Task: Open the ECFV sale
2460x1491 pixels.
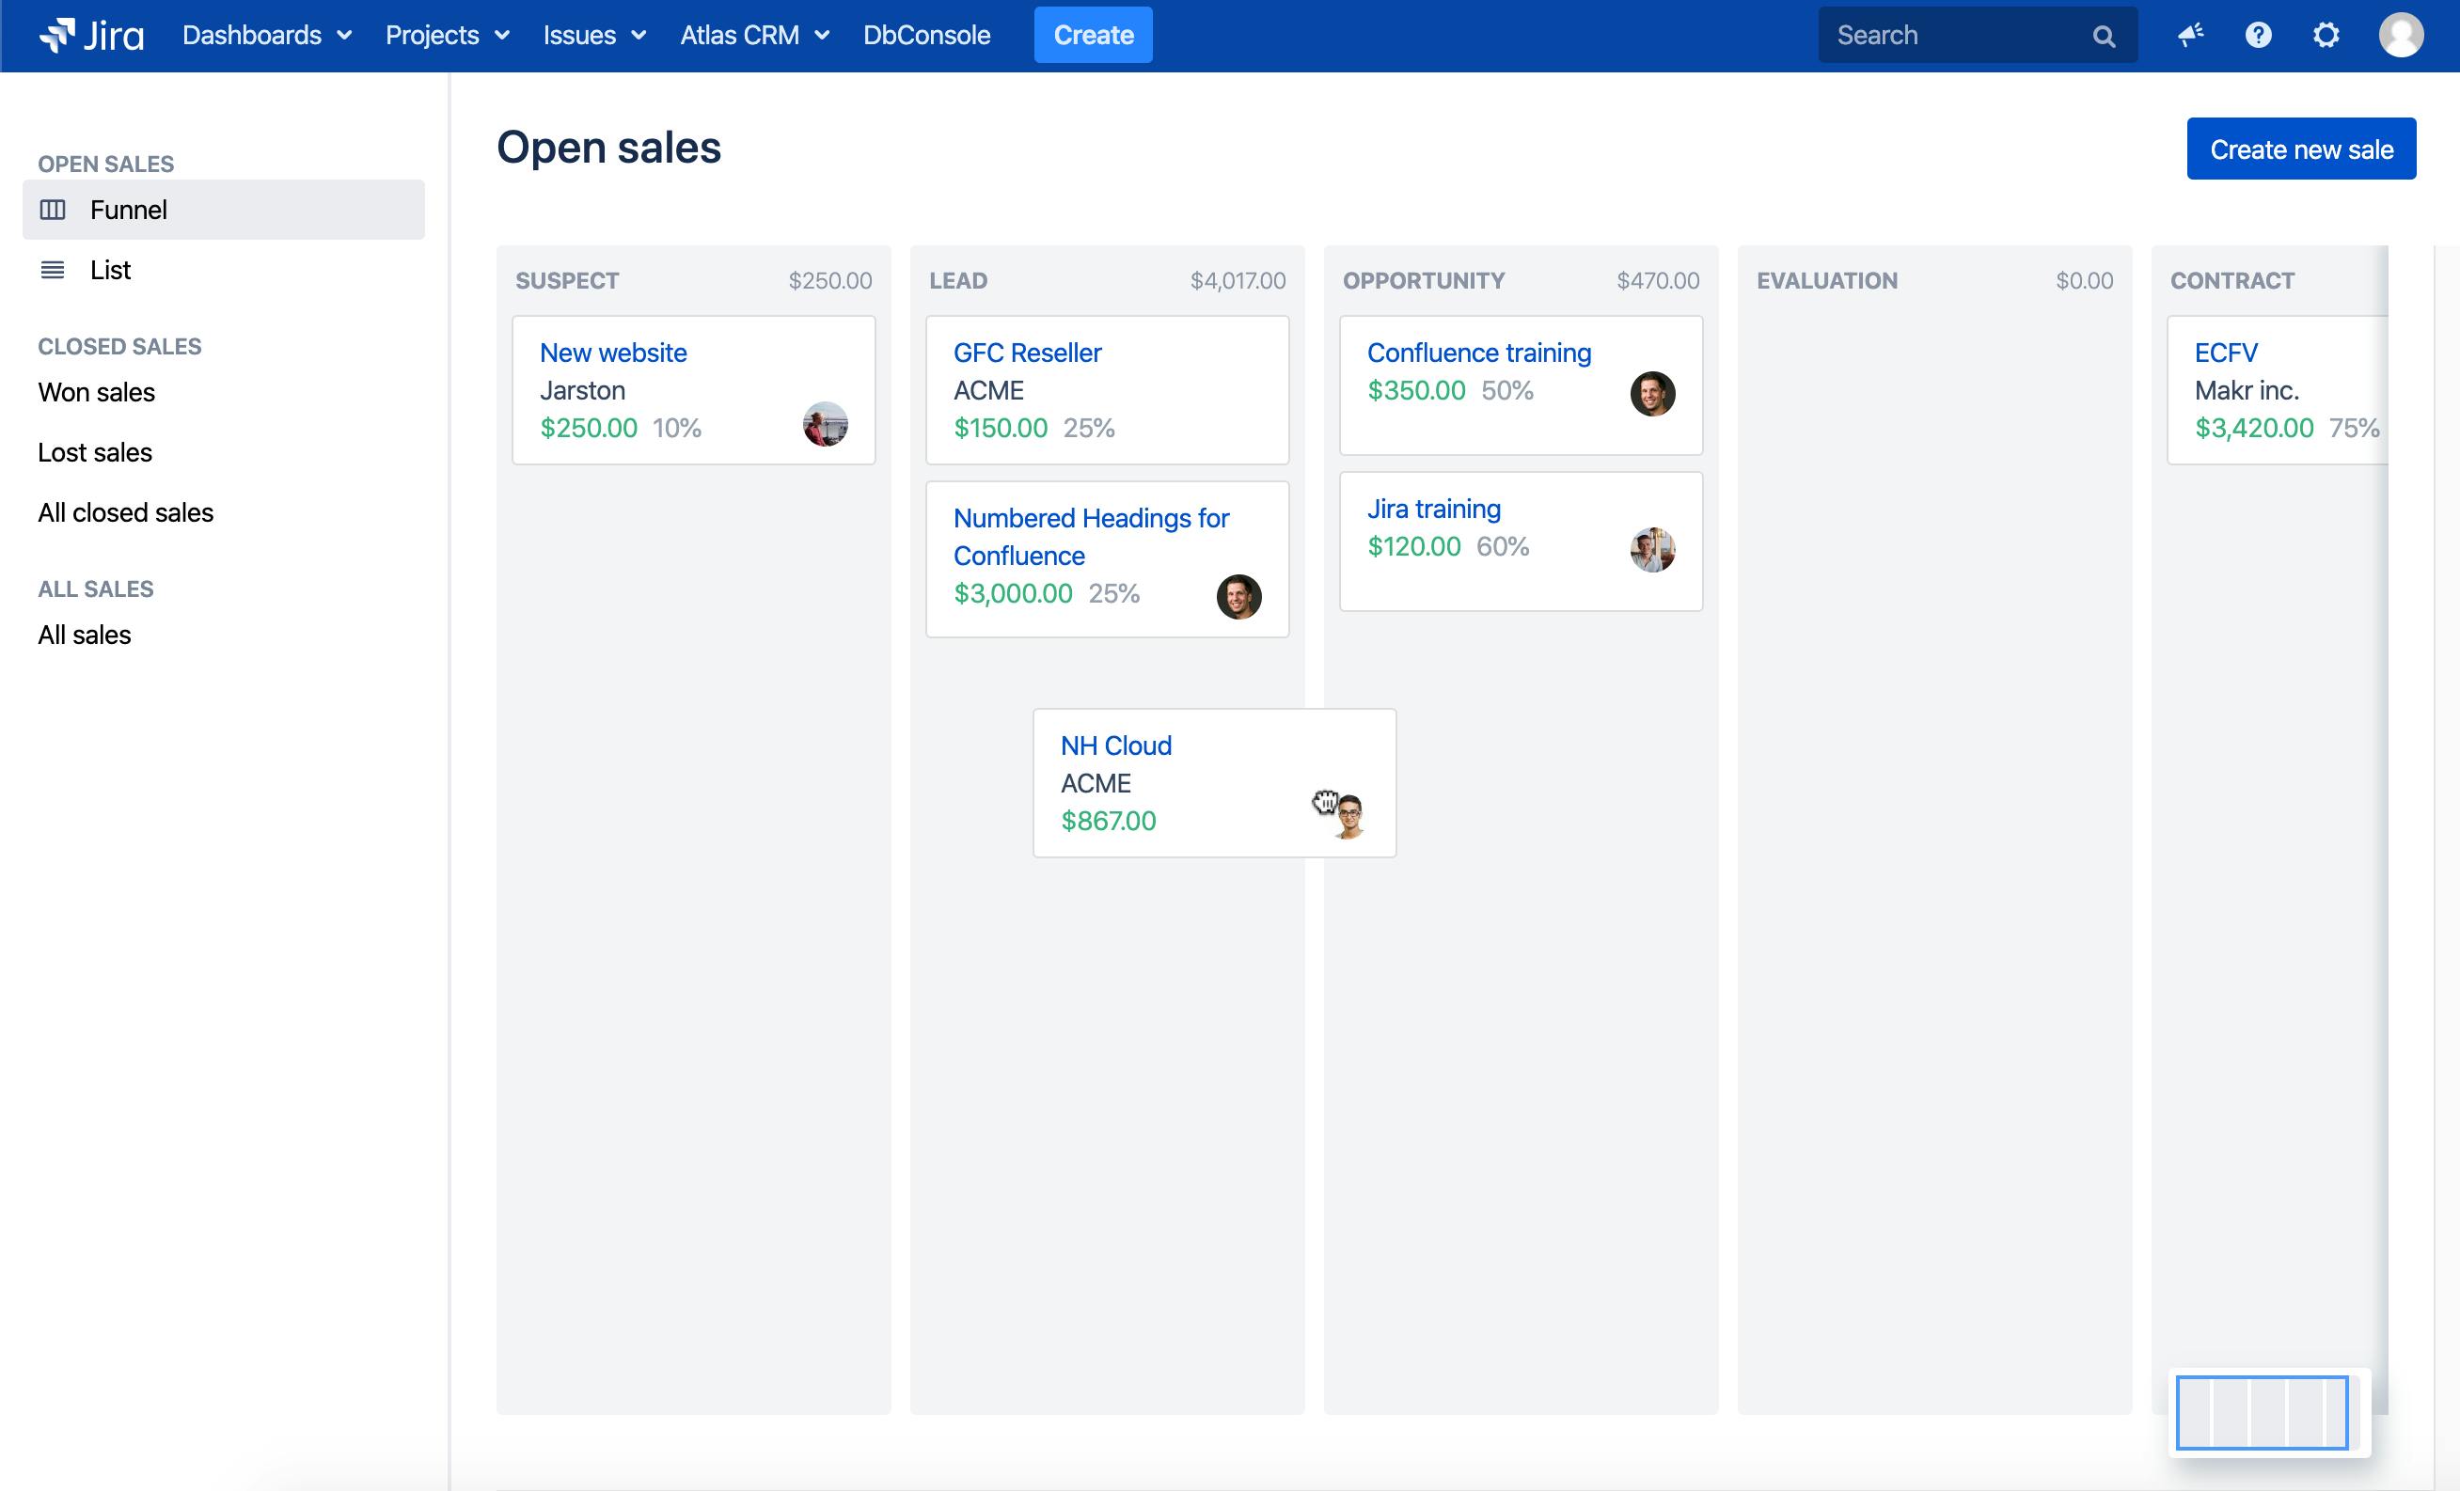Action: click(x=2226, y=353)
